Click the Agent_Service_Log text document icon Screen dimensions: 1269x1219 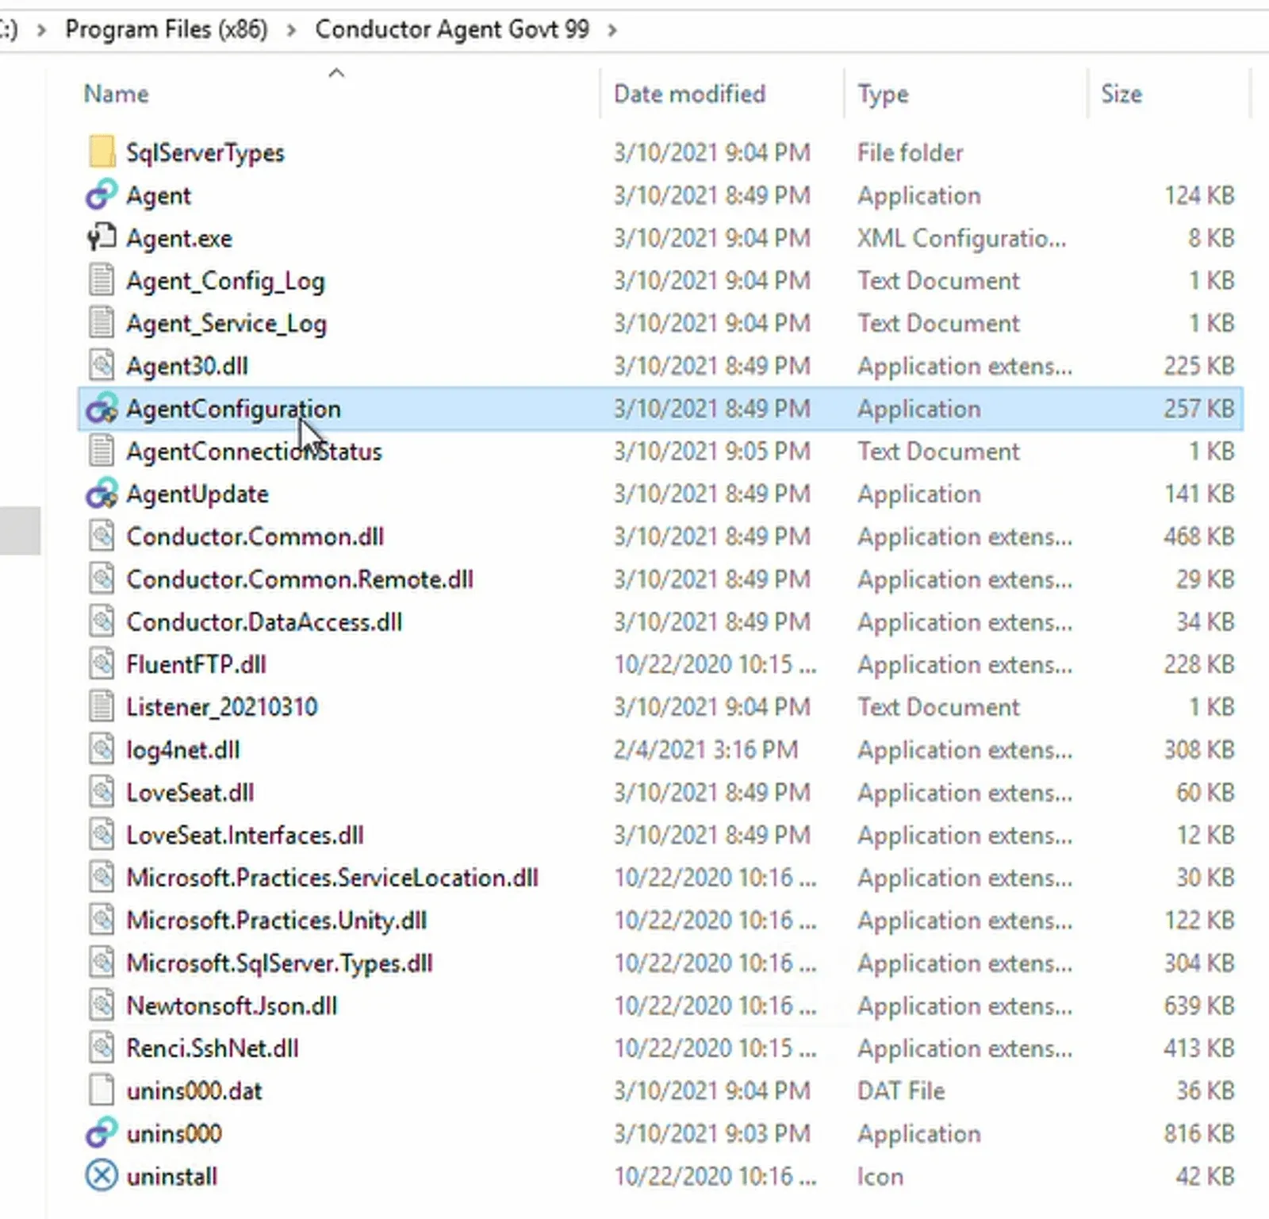(102, 322)
